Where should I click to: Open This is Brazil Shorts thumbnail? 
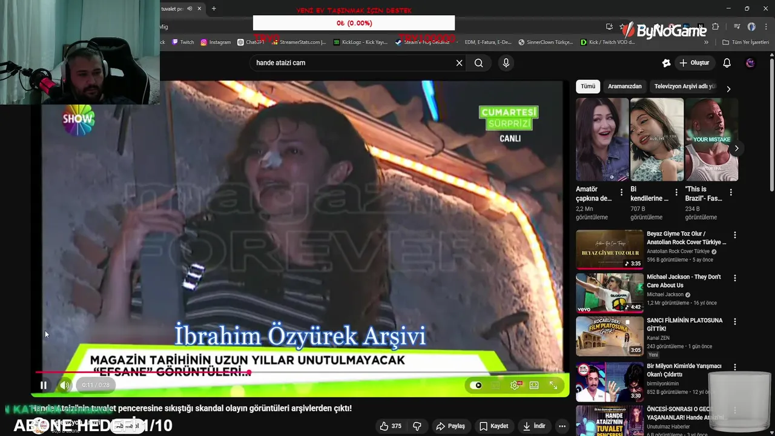click(x=711, y=139)
